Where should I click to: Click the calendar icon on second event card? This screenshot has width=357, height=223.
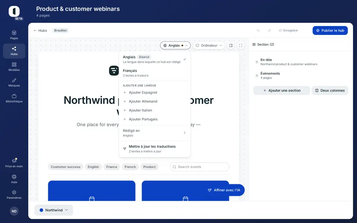(x=186, y=198)
